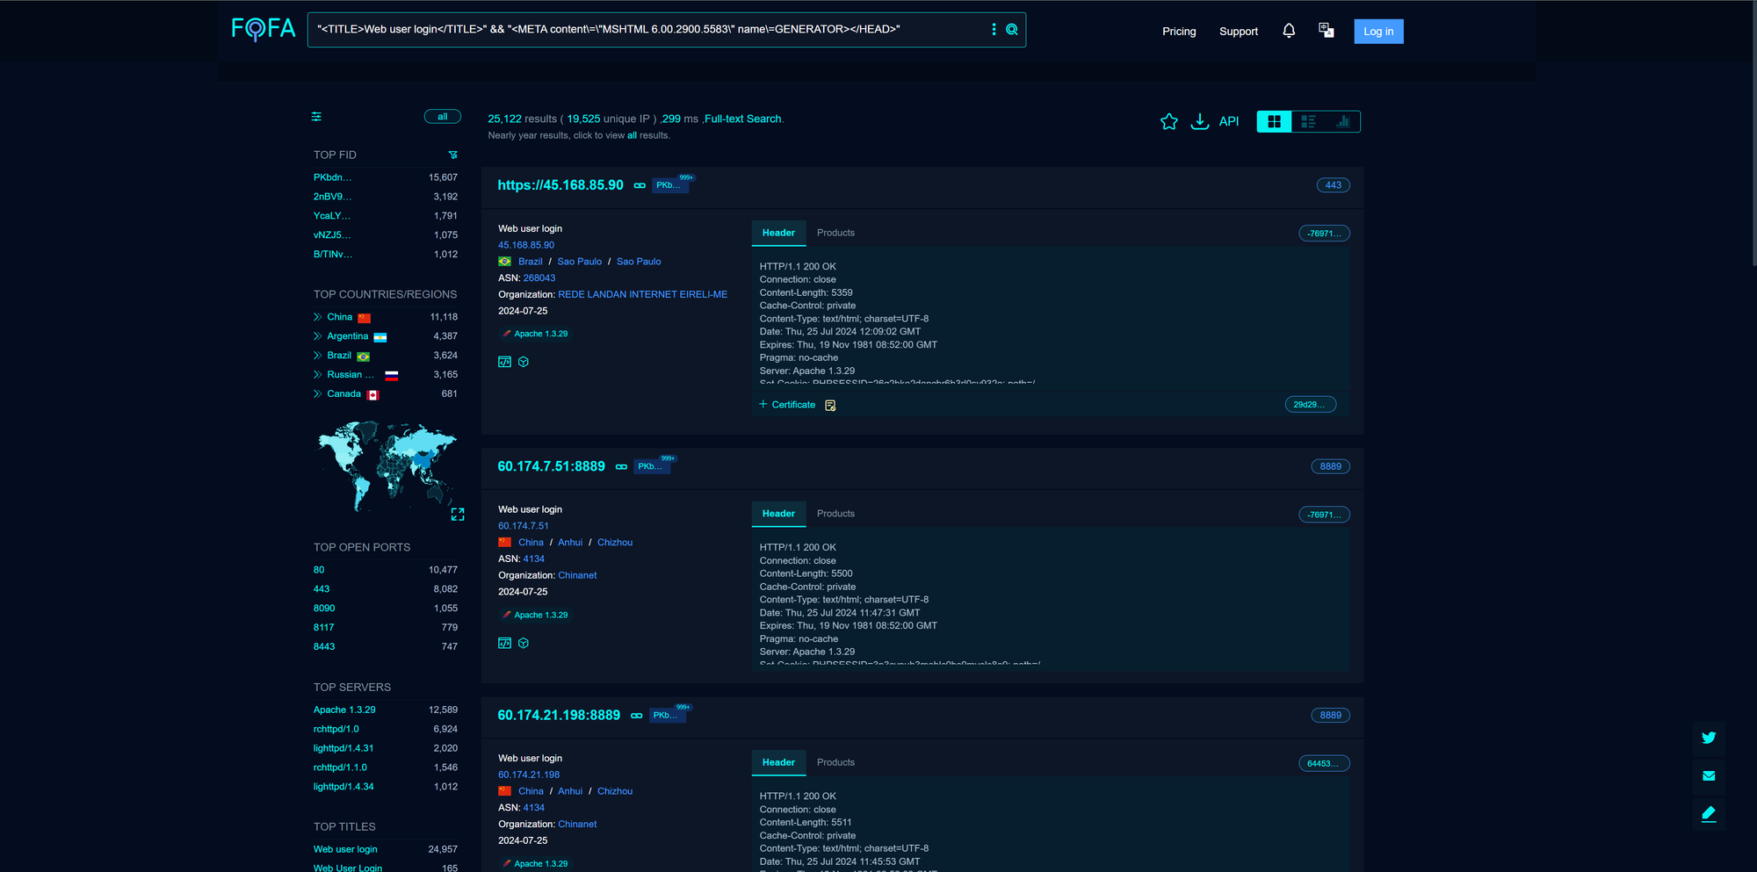Bookmark this query with the star icon

(x=1168, y=121)
